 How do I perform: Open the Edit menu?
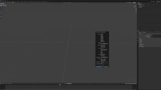[3, 1]
